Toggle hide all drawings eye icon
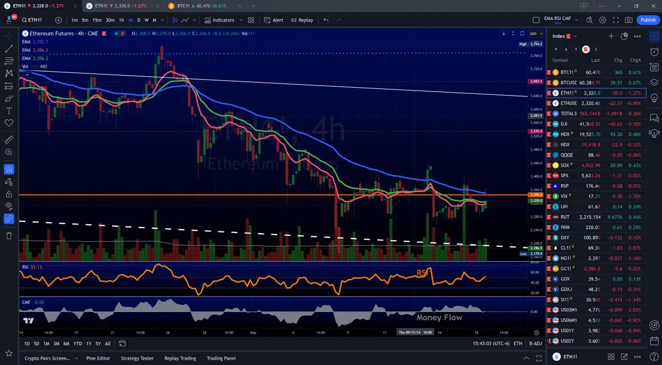This screenshot has height=365, width=662. click(x=9, y=206)
